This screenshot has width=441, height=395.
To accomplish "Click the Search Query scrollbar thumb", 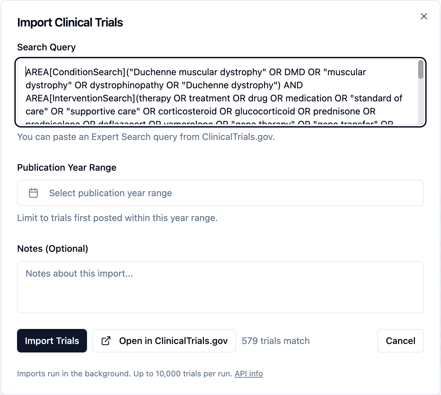I will tap(421, 70).
